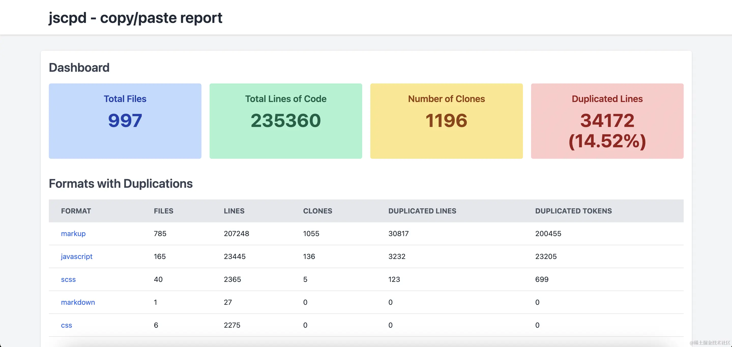Click the DUPLICATED LINES column header

[x=422, y=211]
